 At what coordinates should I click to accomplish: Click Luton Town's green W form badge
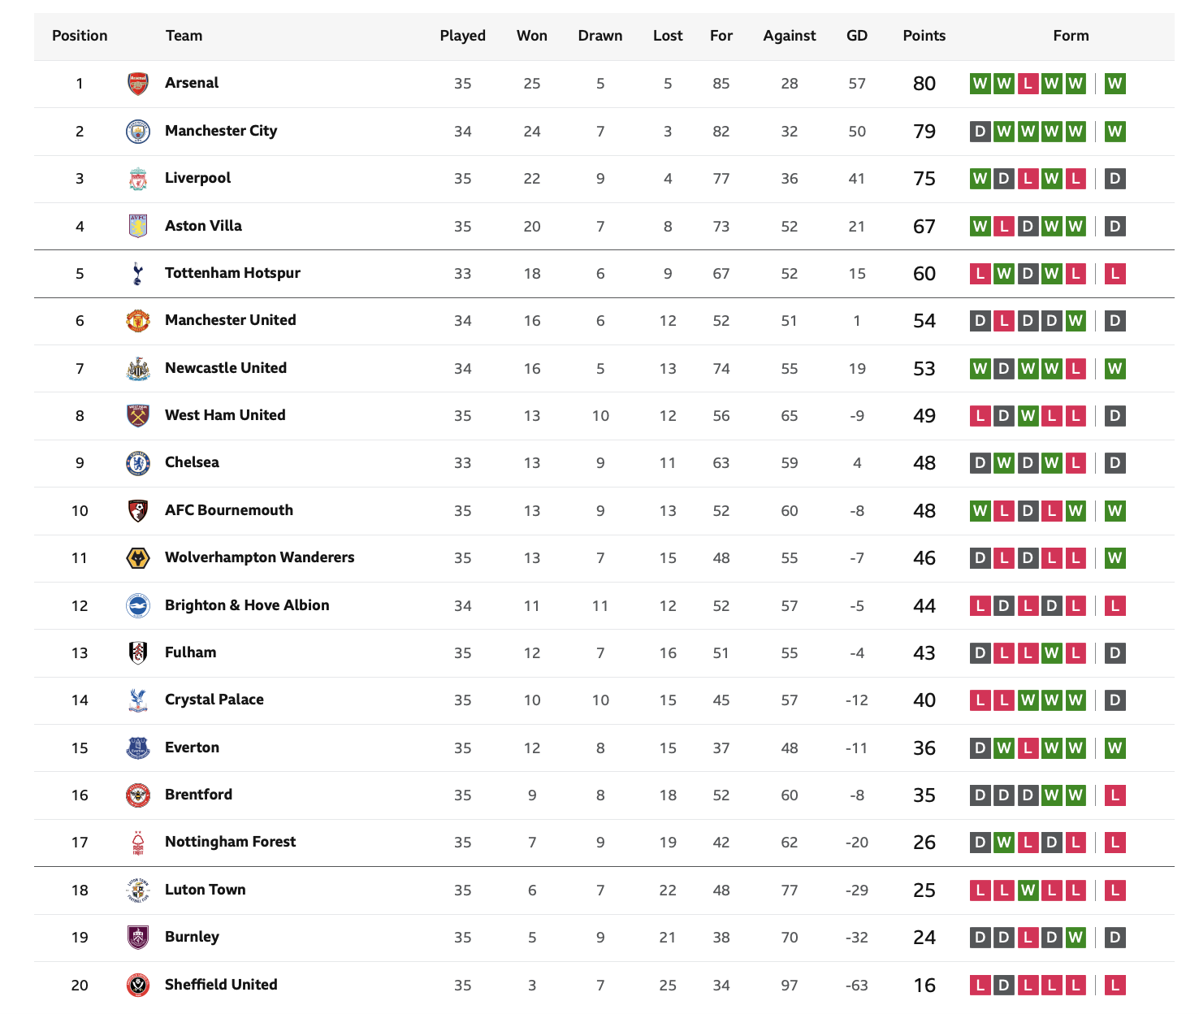pyautogui.click(x=1028, y=890)
